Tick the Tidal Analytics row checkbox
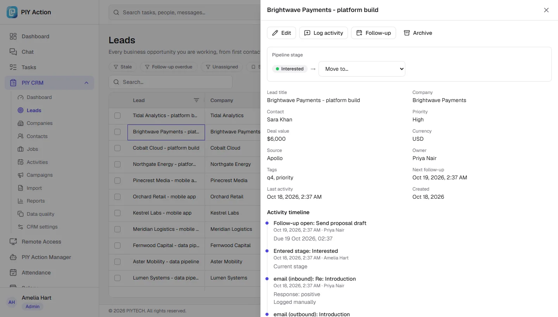 (x=117, y=116)
